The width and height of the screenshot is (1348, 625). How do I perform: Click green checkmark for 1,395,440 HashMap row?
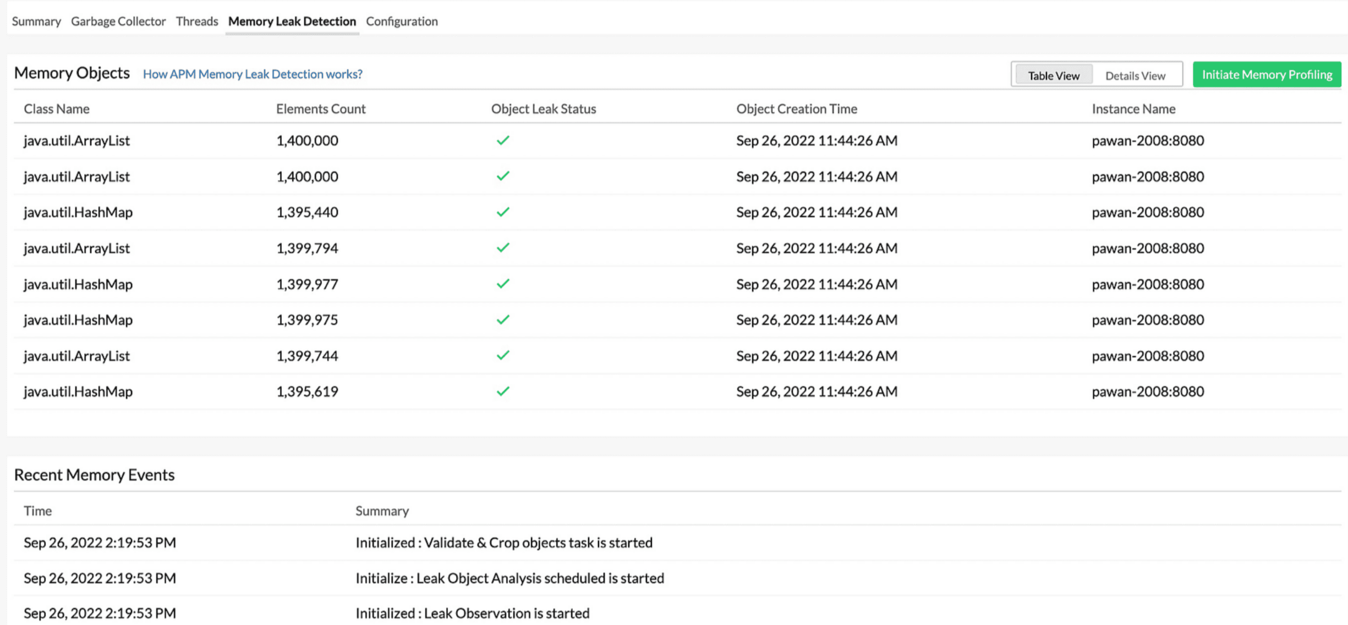pyautogui.click(x=502, y=212)
